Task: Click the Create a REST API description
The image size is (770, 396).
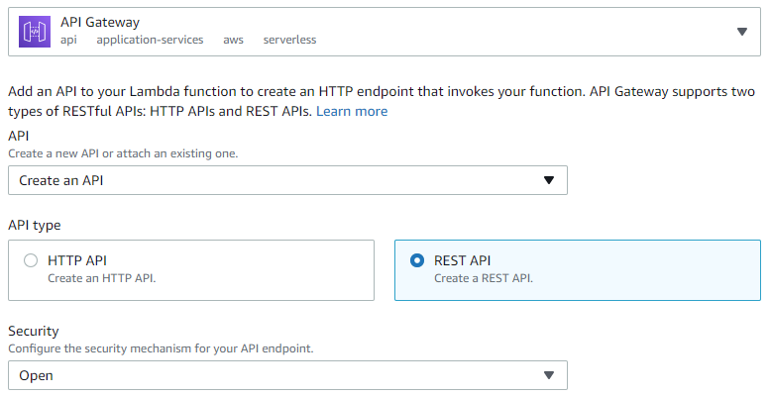Action: pyautogui.click(x=484, y=278)
